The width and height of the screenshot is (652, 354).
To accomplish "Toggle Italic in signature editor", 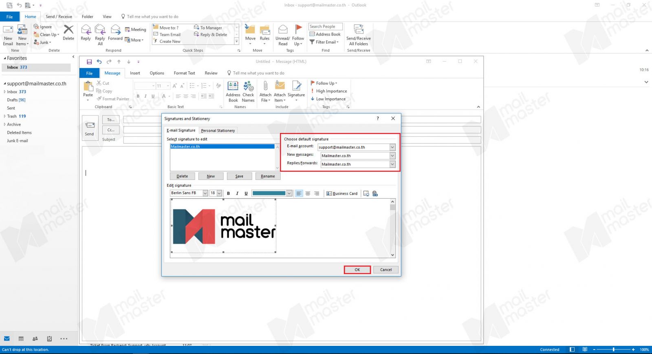I will point(237,193).
